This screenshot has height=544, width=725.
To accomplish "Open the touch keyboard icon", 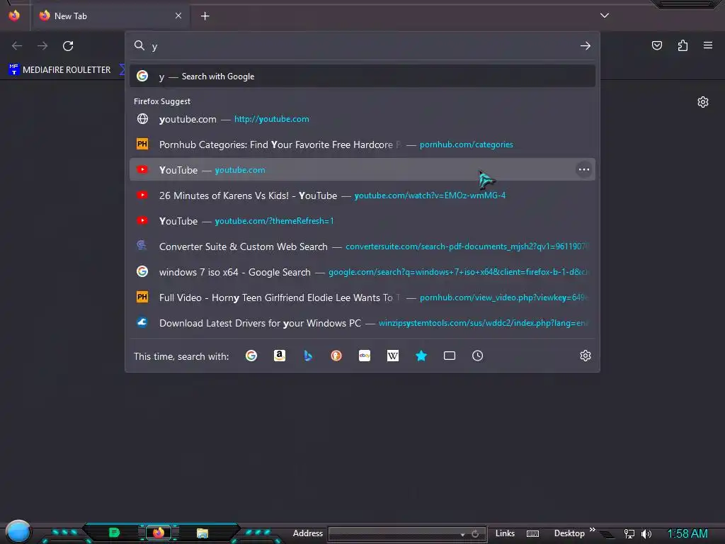I will (532, 534).
